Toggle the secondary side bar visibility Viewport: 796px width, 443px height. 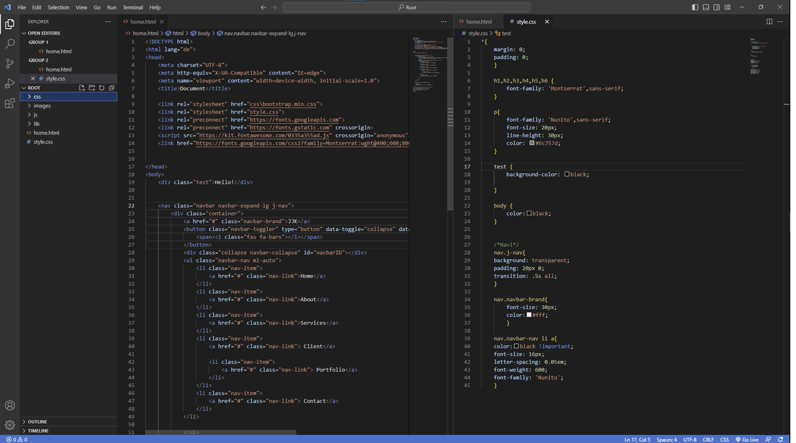[x=716, y=7]
